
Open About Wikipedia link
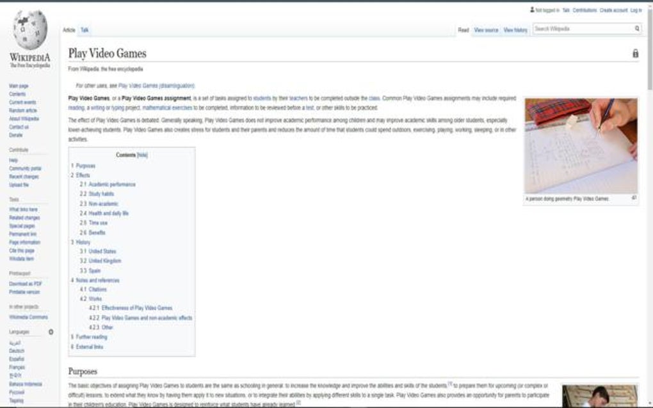click(x=24, y=119)
